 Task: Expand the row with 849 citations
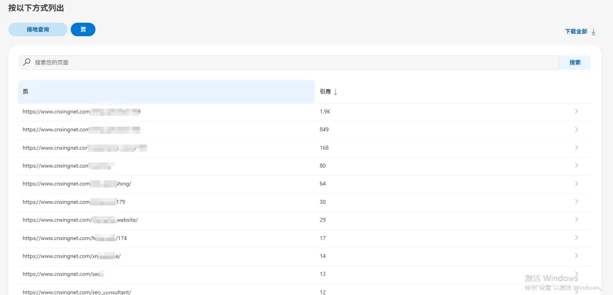point(576,130)
